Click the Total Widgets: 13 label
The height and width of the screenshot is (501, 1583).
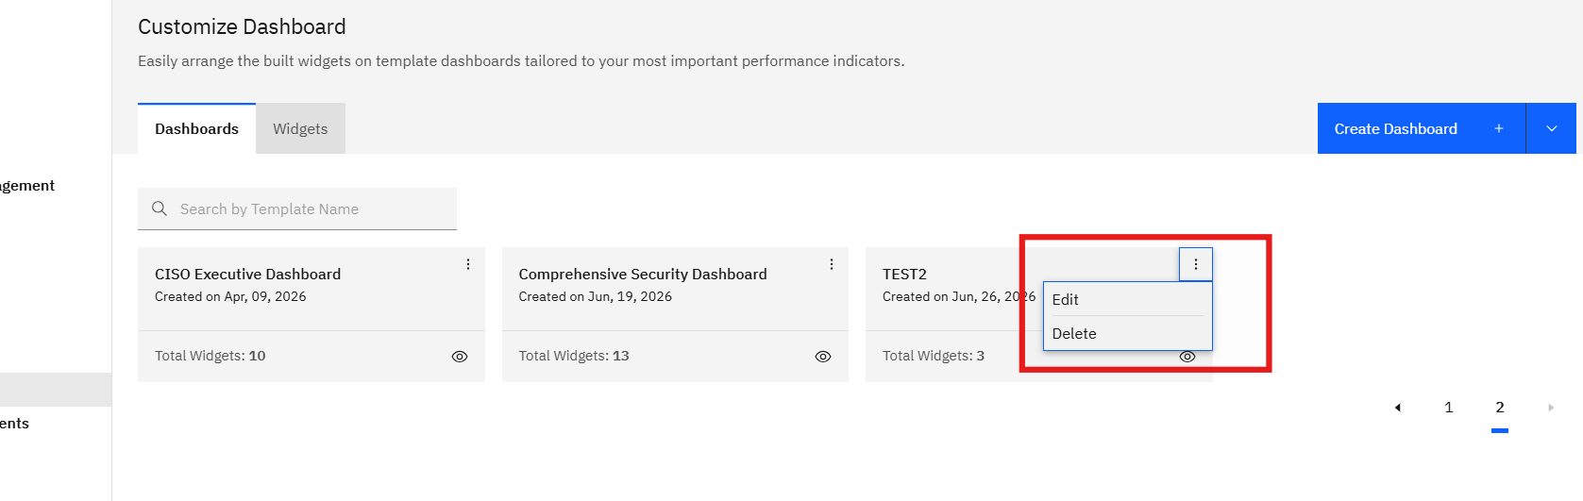coord(574,356)
